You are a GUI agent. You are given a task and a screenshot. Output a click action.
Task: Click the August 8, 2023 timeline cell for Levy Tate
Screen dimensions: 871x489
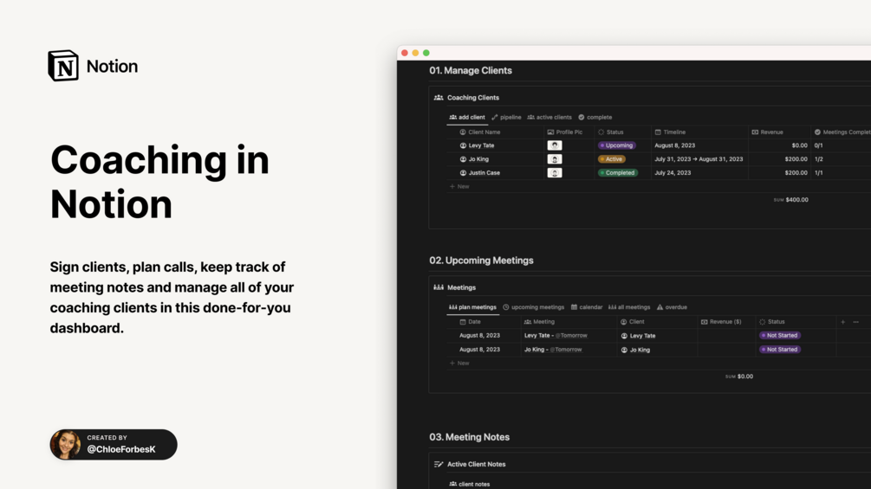674,145
